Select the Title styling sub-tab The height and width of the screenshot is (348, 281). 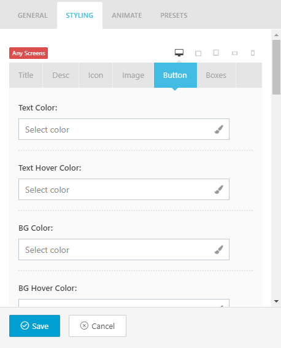pos(26,75)
